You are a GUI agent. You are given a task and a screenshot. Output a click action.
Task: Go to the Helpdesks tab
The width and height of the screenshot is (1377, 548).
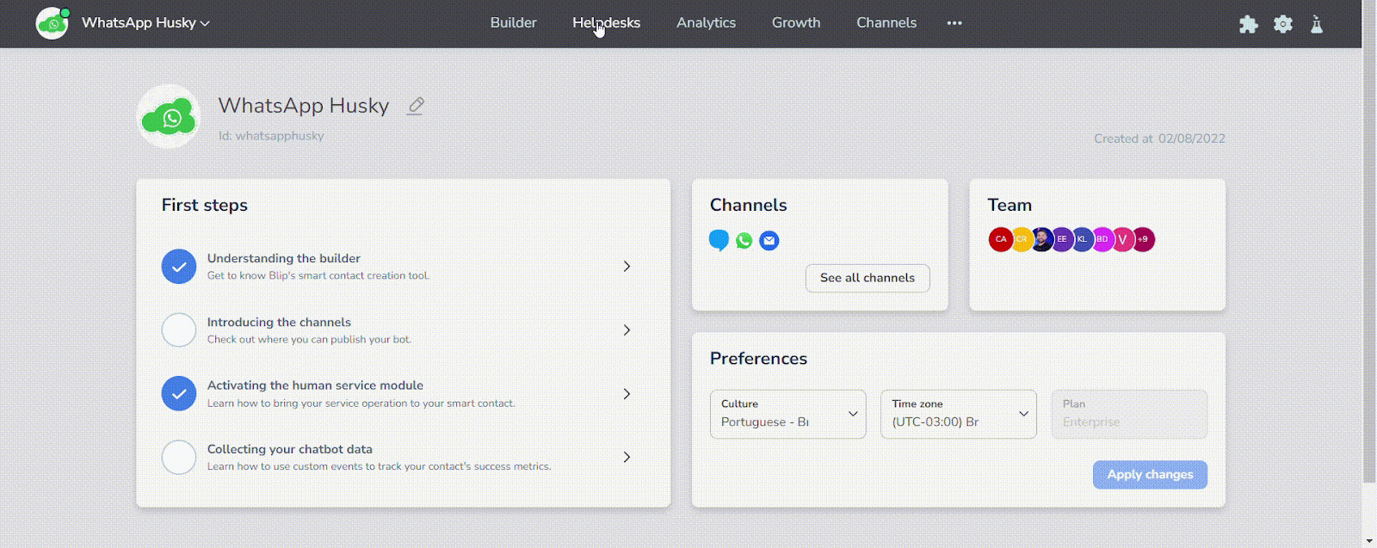click(607, 23)
